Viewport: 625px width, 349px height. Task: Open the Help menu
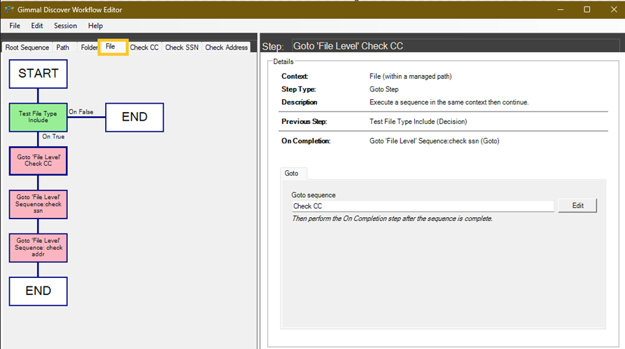[x=95, y=26]
